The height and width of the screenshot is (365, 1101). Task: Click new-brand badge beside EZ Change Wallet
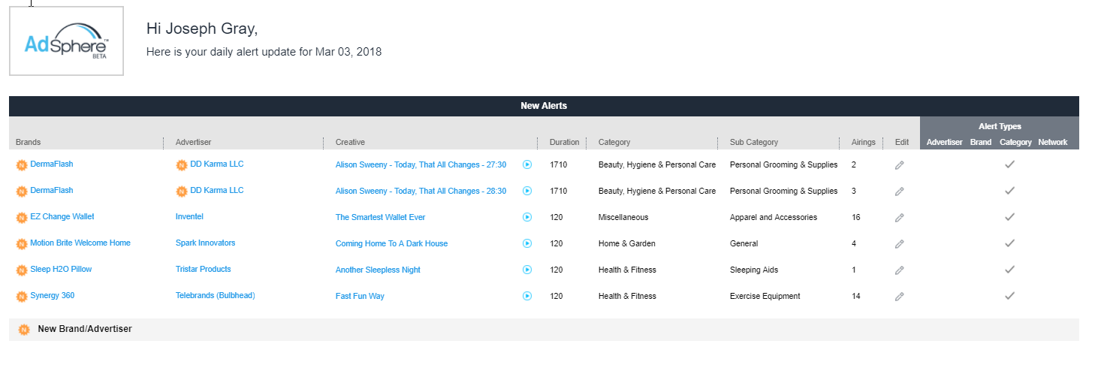tap(22, 218)
